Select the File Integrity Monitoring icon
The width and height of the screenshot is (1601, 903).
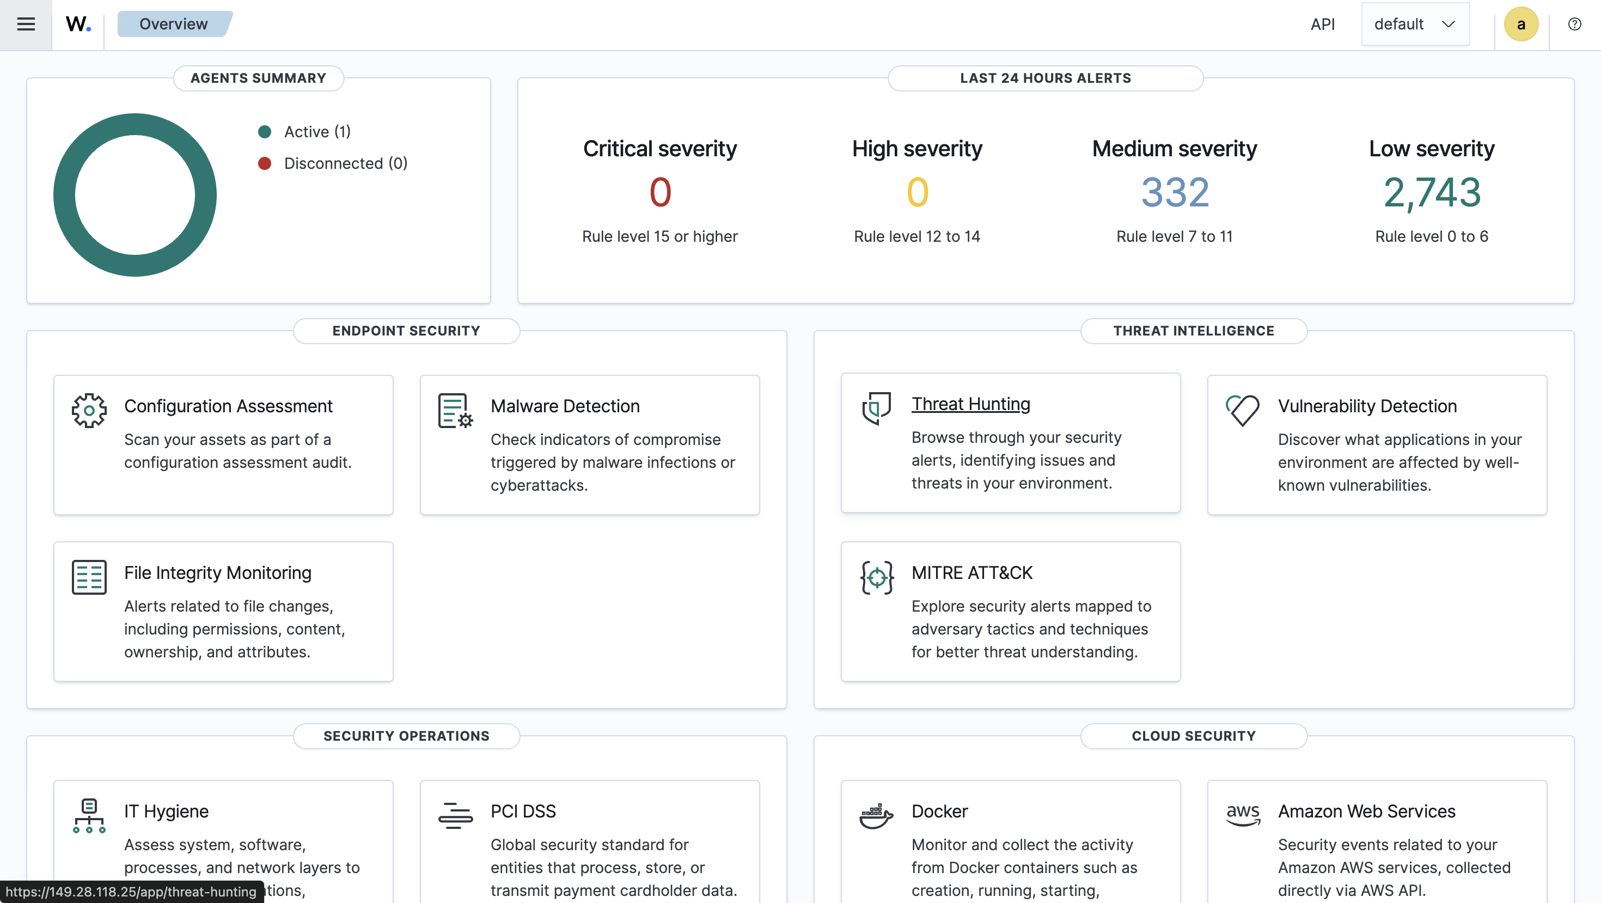click(88, 577)
